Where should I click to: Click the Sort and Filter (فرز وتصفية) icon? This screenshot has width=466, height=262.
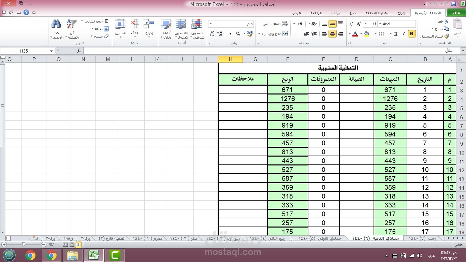tap(71, 24)
